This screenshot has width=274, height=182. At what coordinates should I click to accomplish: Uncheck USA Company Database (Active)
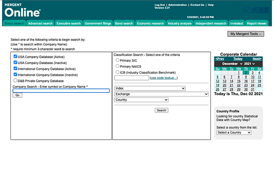16,56
